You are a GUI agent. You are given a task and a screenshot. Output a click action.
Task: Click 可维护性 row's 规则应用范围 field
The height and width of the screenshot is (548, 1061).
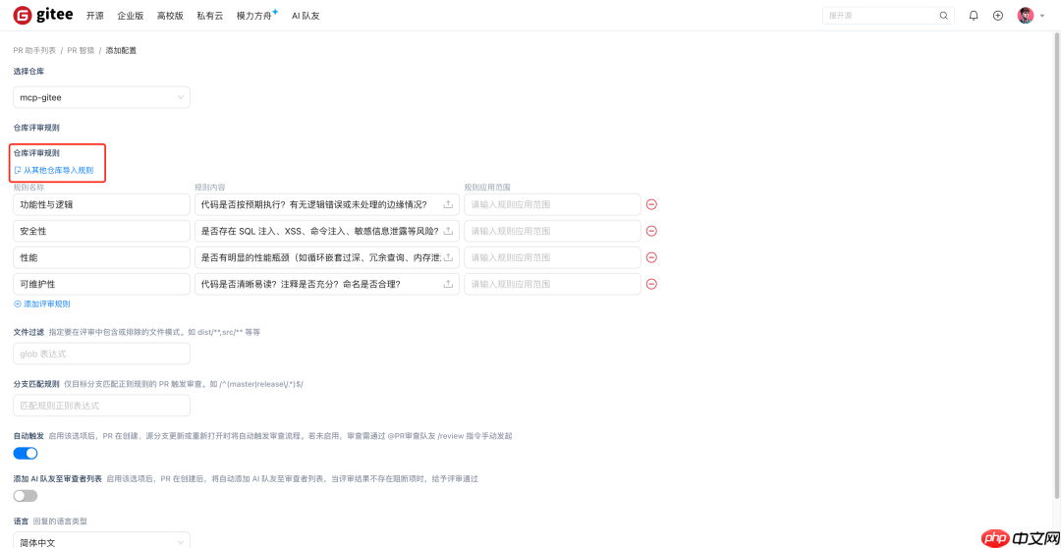click(x=552, y=284)
